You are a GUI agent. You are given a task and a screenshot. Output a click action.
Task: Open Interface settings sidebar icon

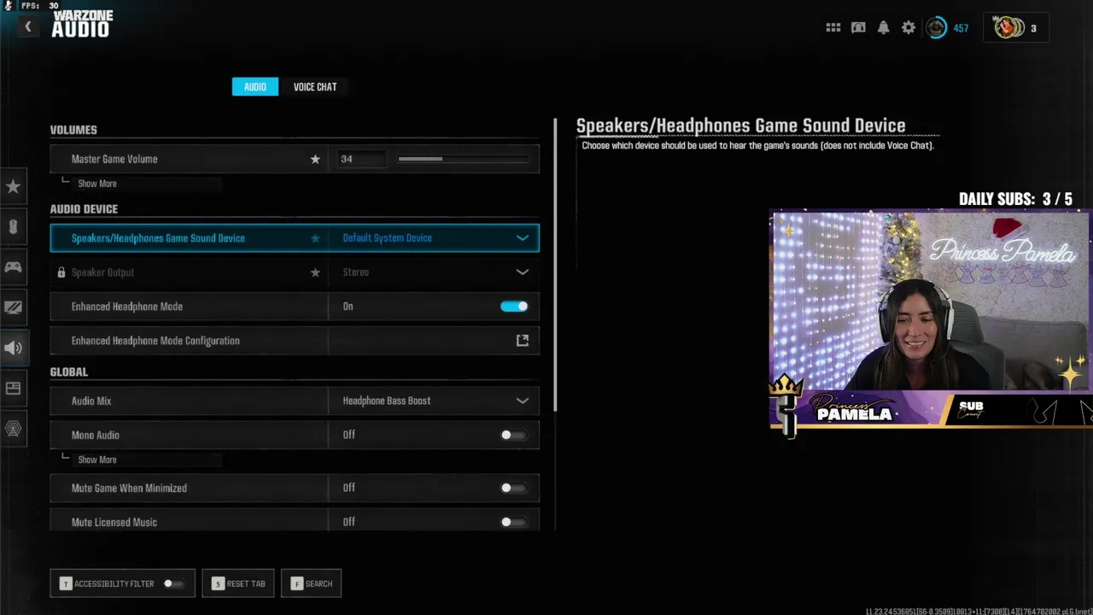coord(13,388)
